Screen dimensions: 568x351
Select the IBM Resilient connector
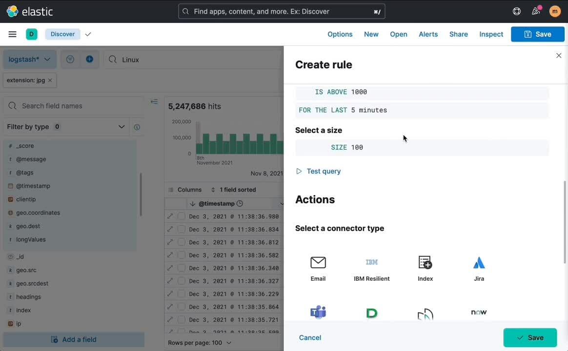[x=372, y=269]
